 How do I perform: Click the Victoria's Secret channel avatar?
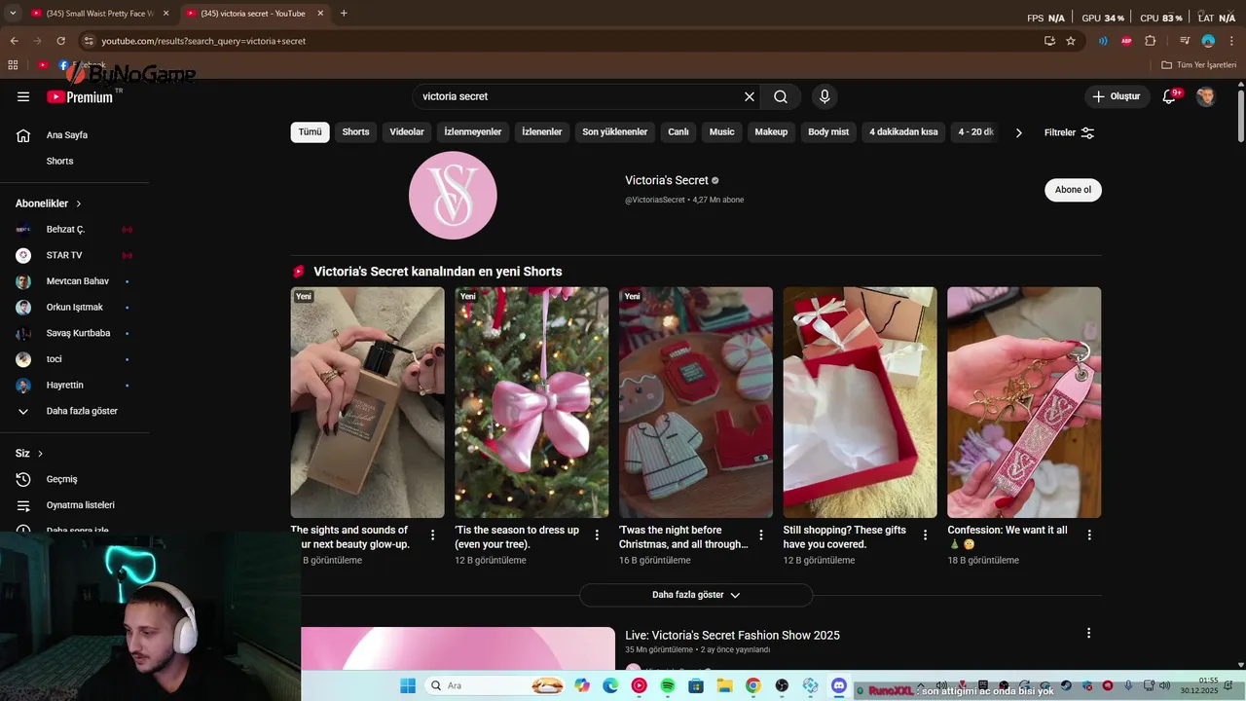click(453, 195)
